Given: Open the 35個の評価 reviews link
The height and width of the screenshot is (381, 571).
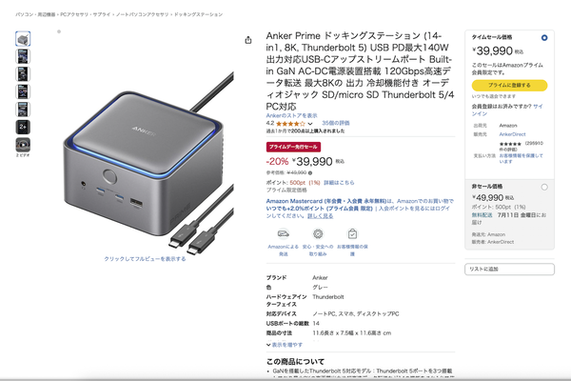Looking at the screenshot, I should (336, 123).
